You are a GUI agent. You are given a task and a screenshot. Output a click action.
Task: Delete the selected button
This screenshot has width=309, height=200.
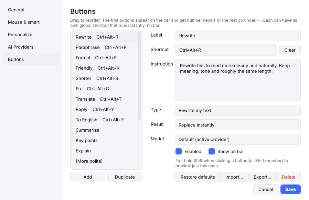(x=289, y=177)
